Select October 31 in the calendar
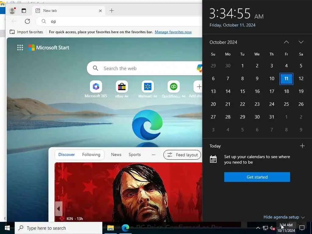The height and width of the screenshot is (234, 312). 271,117
